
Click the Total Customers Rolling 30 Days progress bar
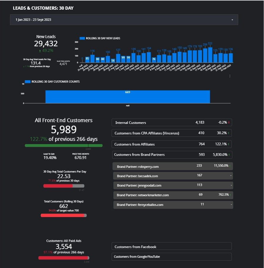pyautogui.click(x=64, y=216)
